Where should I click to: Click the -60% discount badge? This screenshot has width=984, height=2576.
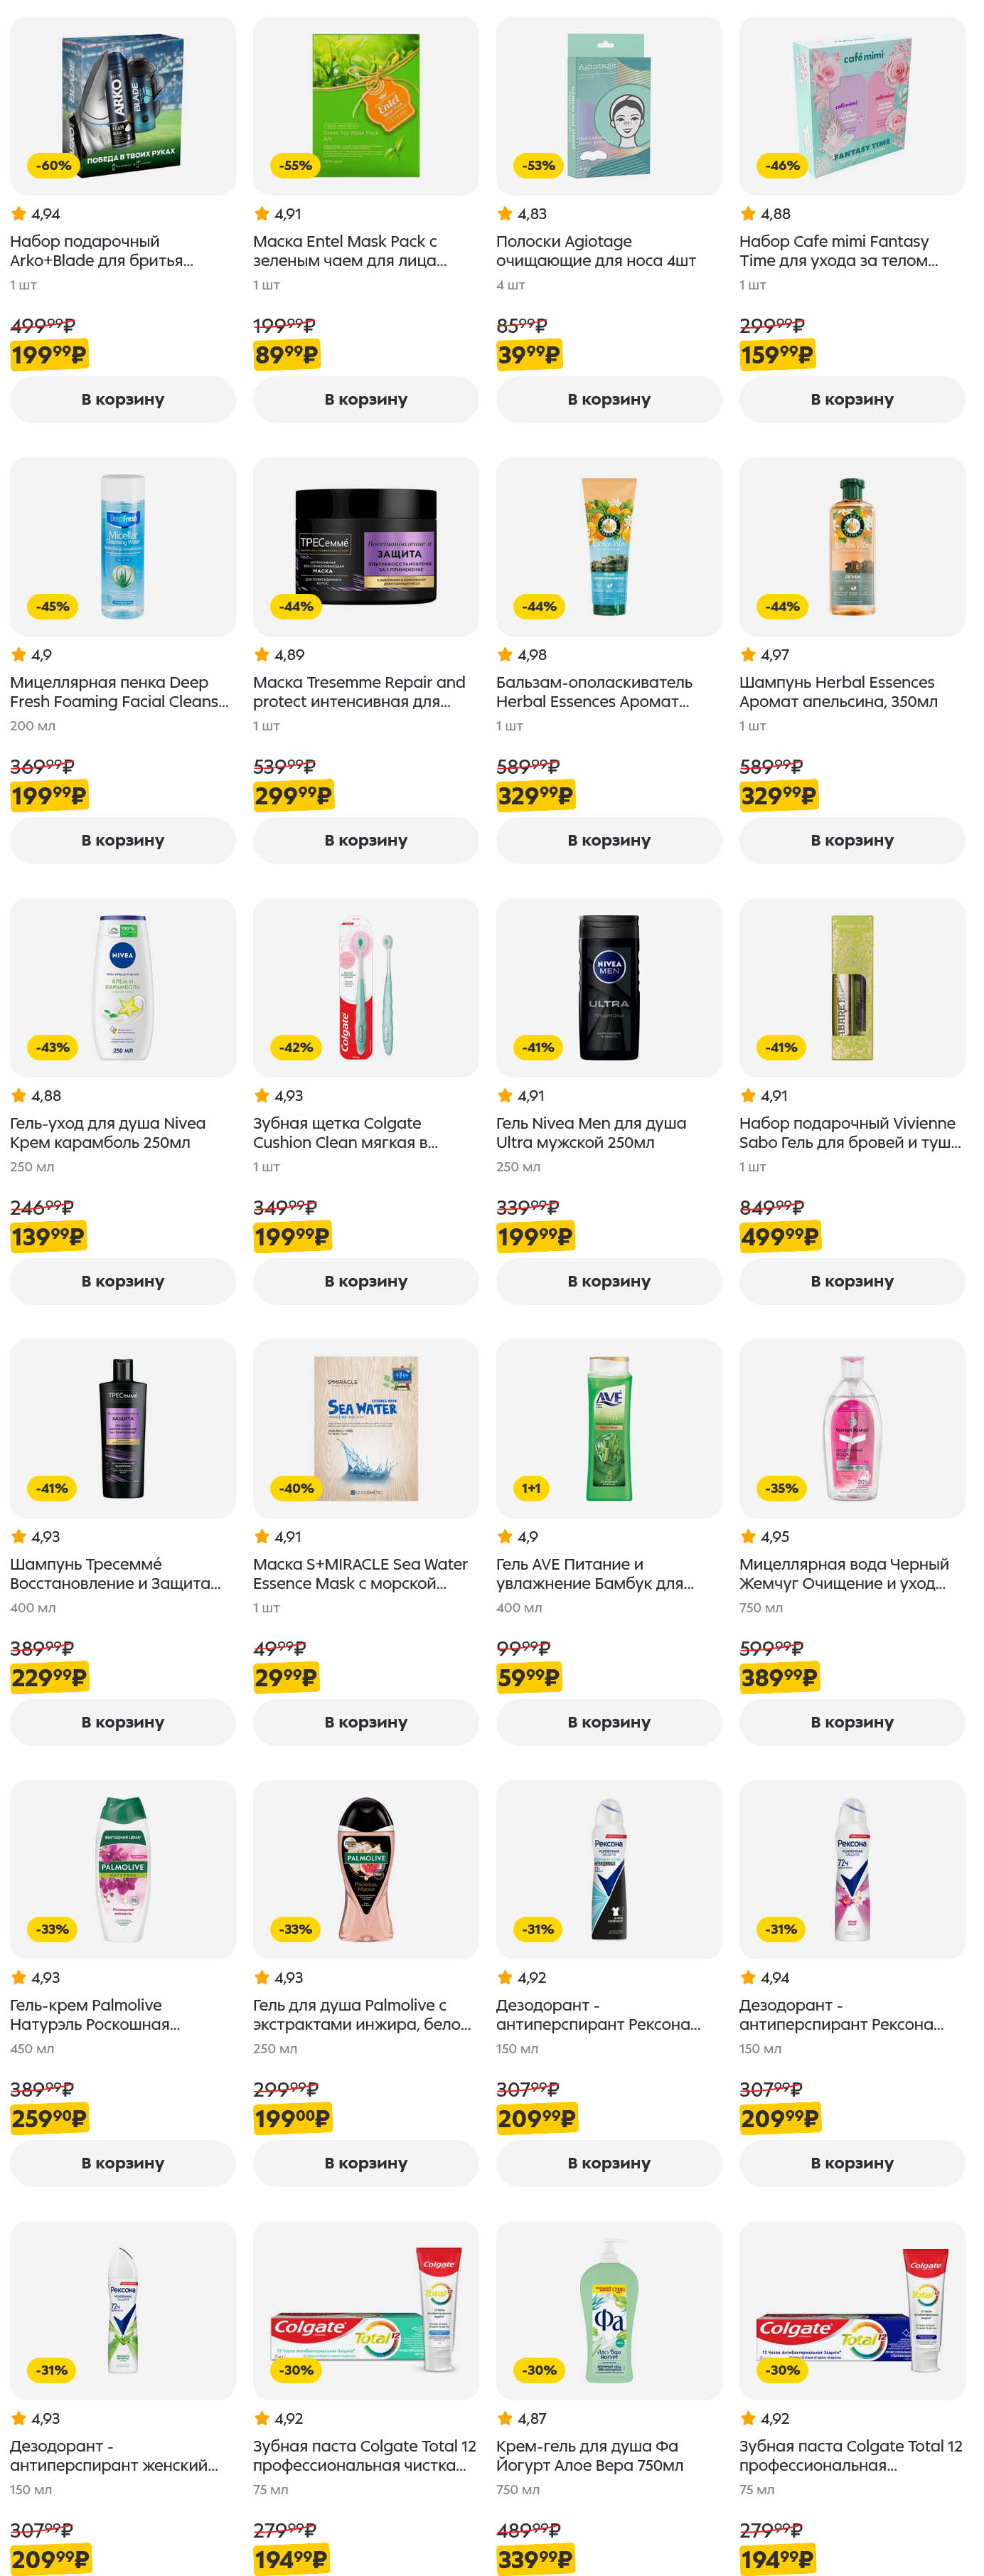53,165
